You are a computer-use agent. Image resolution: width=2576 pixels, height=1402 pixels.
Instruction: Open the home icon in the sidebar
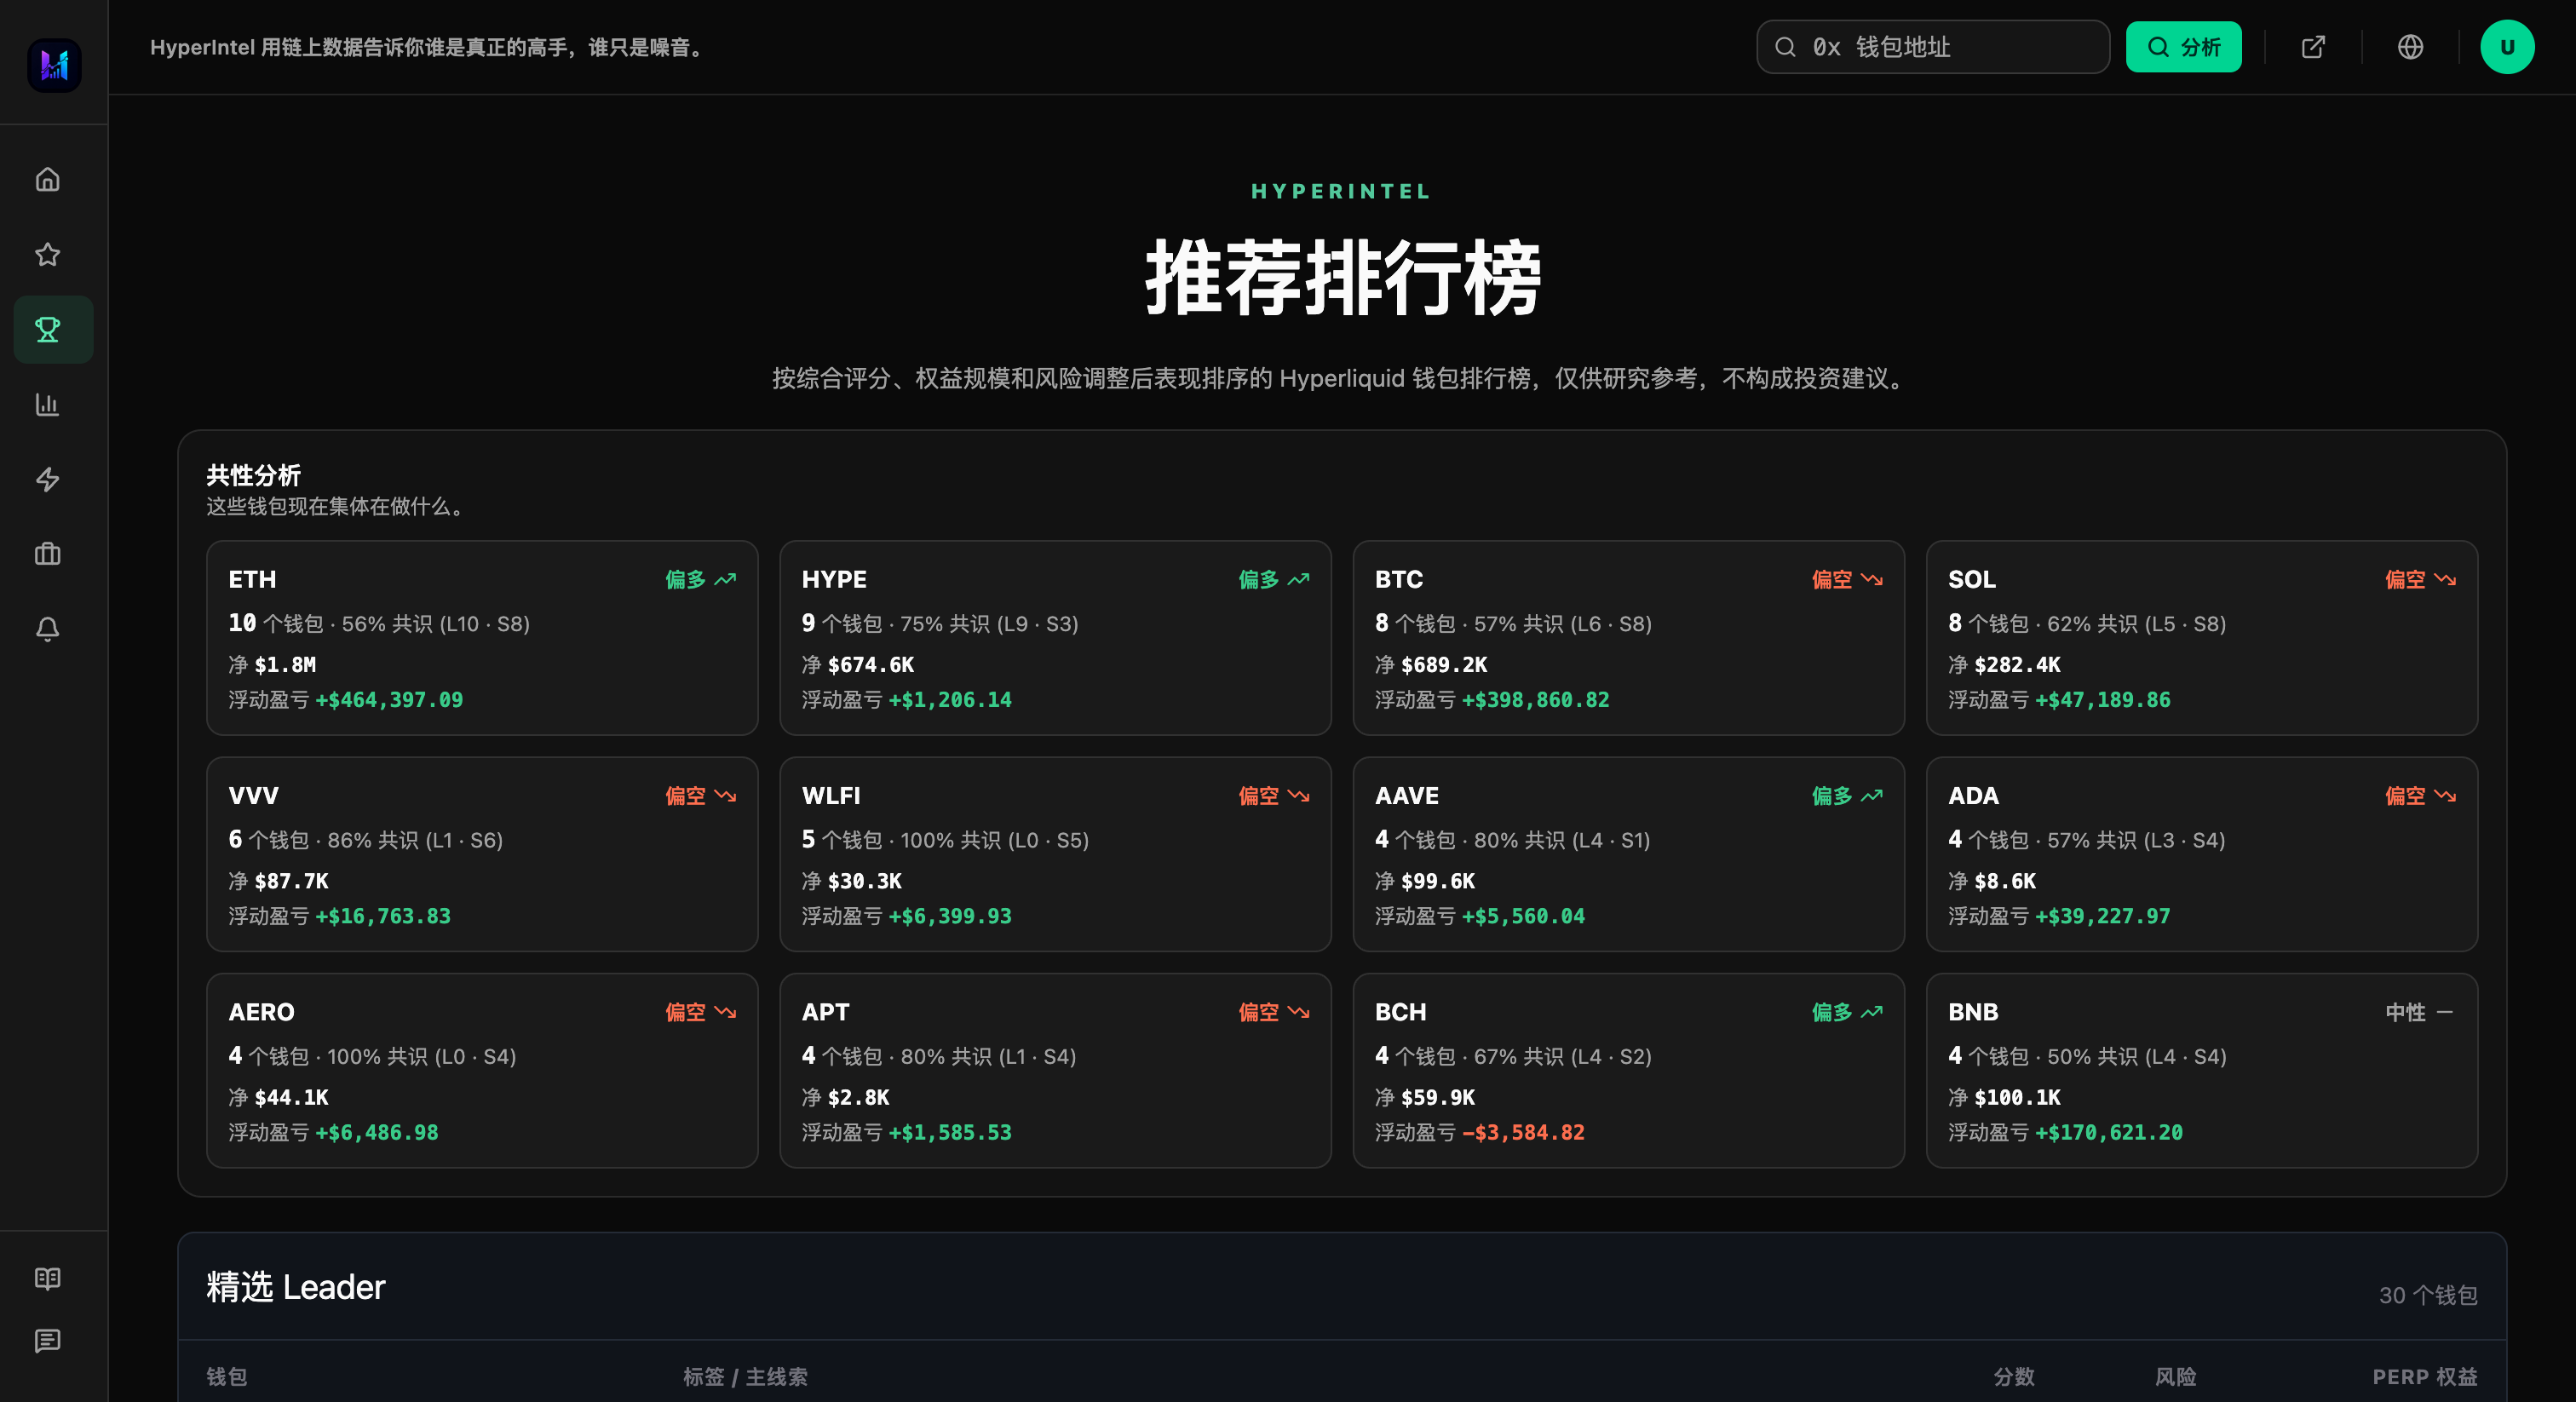pyautogui.click(x=48, y=180)
